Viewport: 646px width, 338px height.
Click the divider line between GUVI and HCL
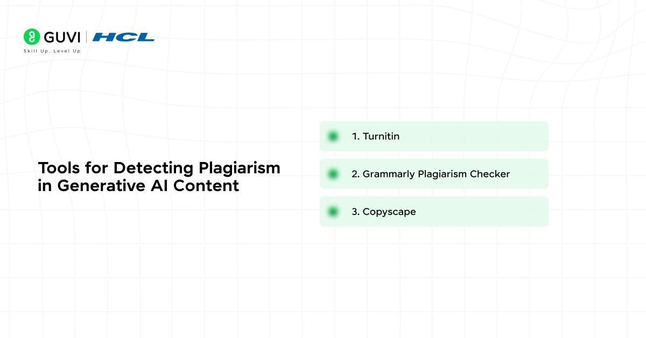(x=86, y=37)
